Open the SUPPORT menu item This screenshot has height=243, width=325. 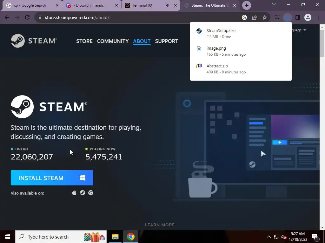pyautogui.click(x=166, y=41)
